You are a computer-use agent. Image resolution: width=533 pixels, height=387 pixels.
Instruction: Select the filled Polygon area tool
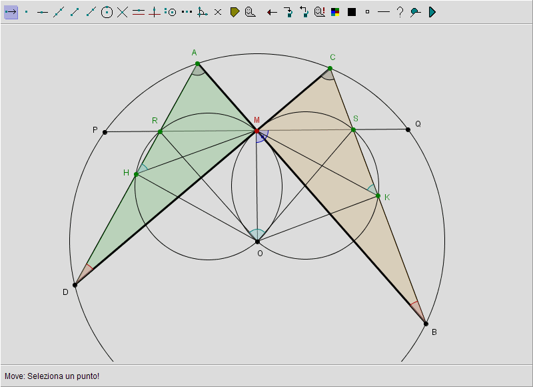coord(235,12)
